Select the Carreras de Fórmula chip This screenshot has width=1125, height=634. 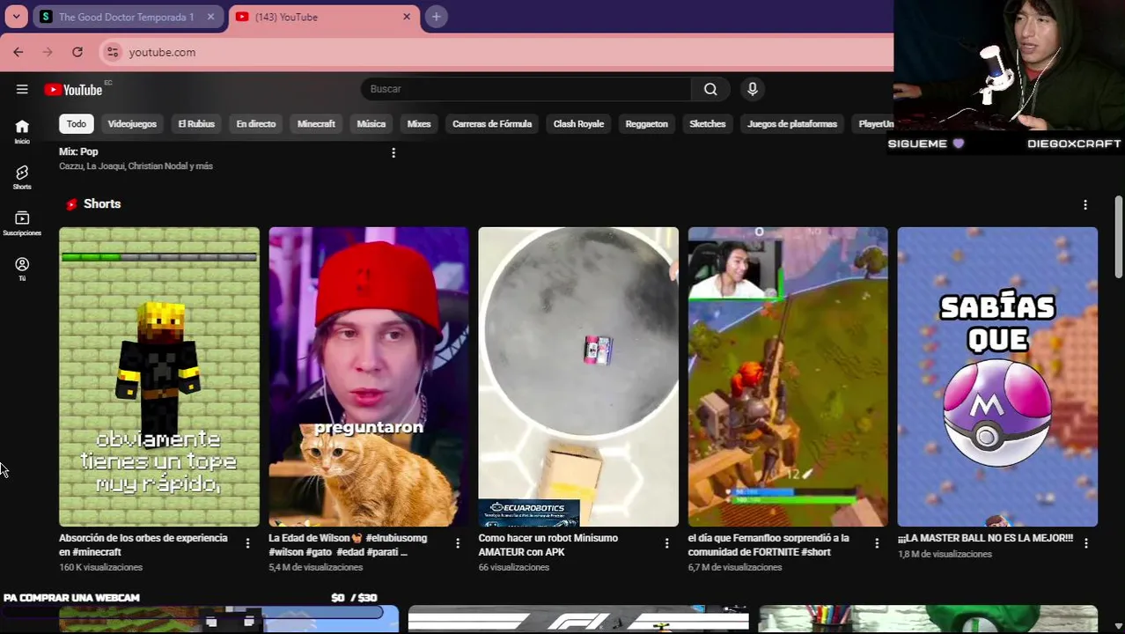pyautogui.click(x=492, y=124)
